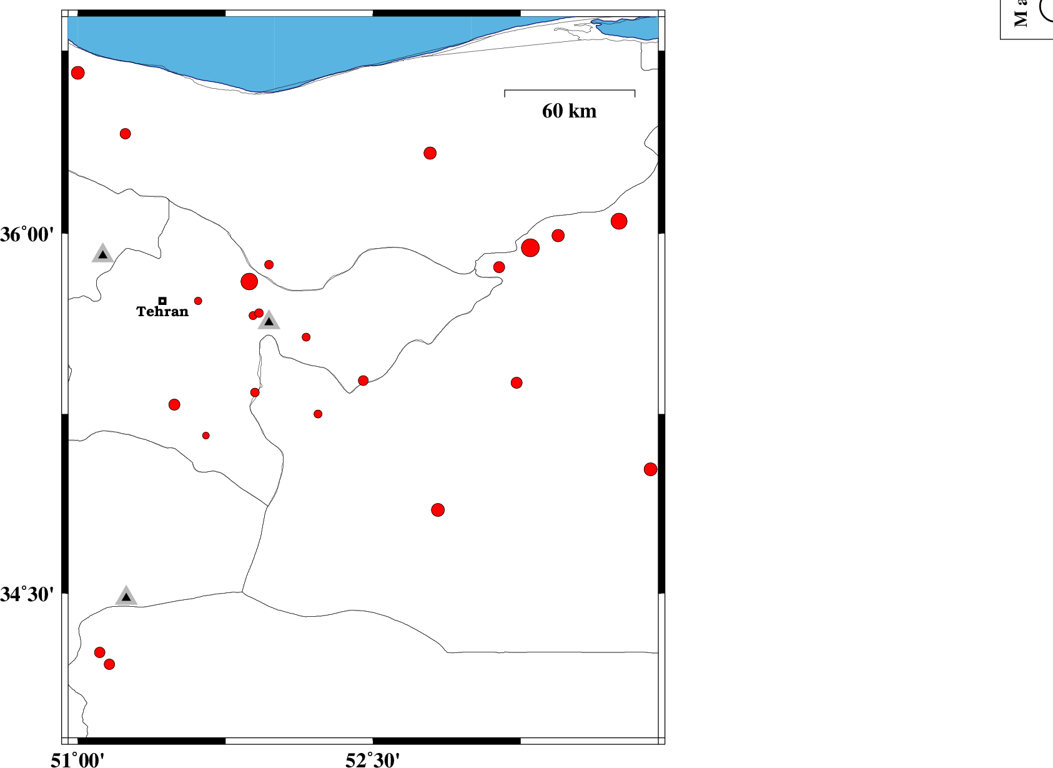Click the 60 km scale bar label
The image size is (1053, 768).
(x=569, y=111)
